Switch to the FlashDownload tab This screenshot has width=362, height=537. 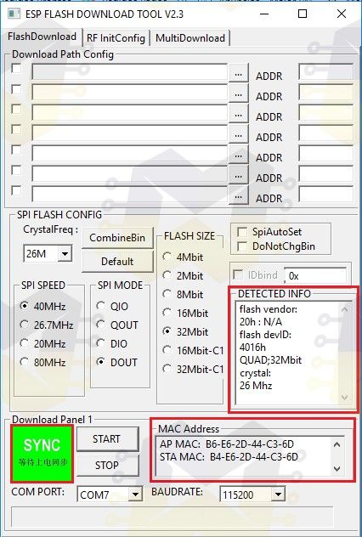coord(42,37)
